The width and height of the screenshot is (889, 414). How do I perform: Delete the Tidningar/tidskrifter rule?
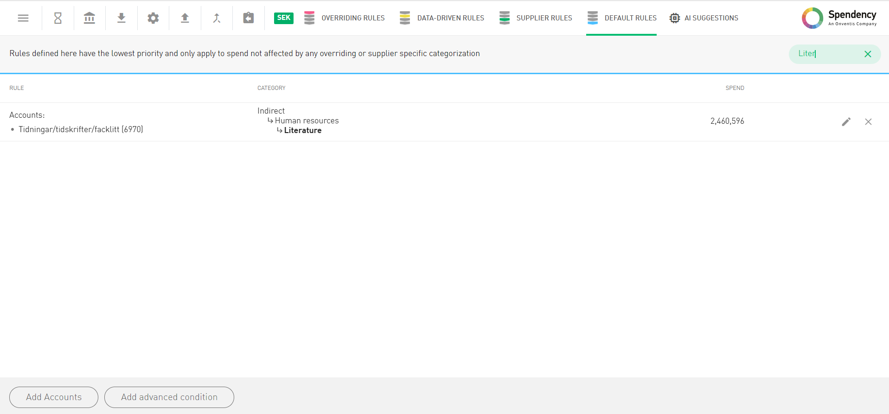point(868,121)
